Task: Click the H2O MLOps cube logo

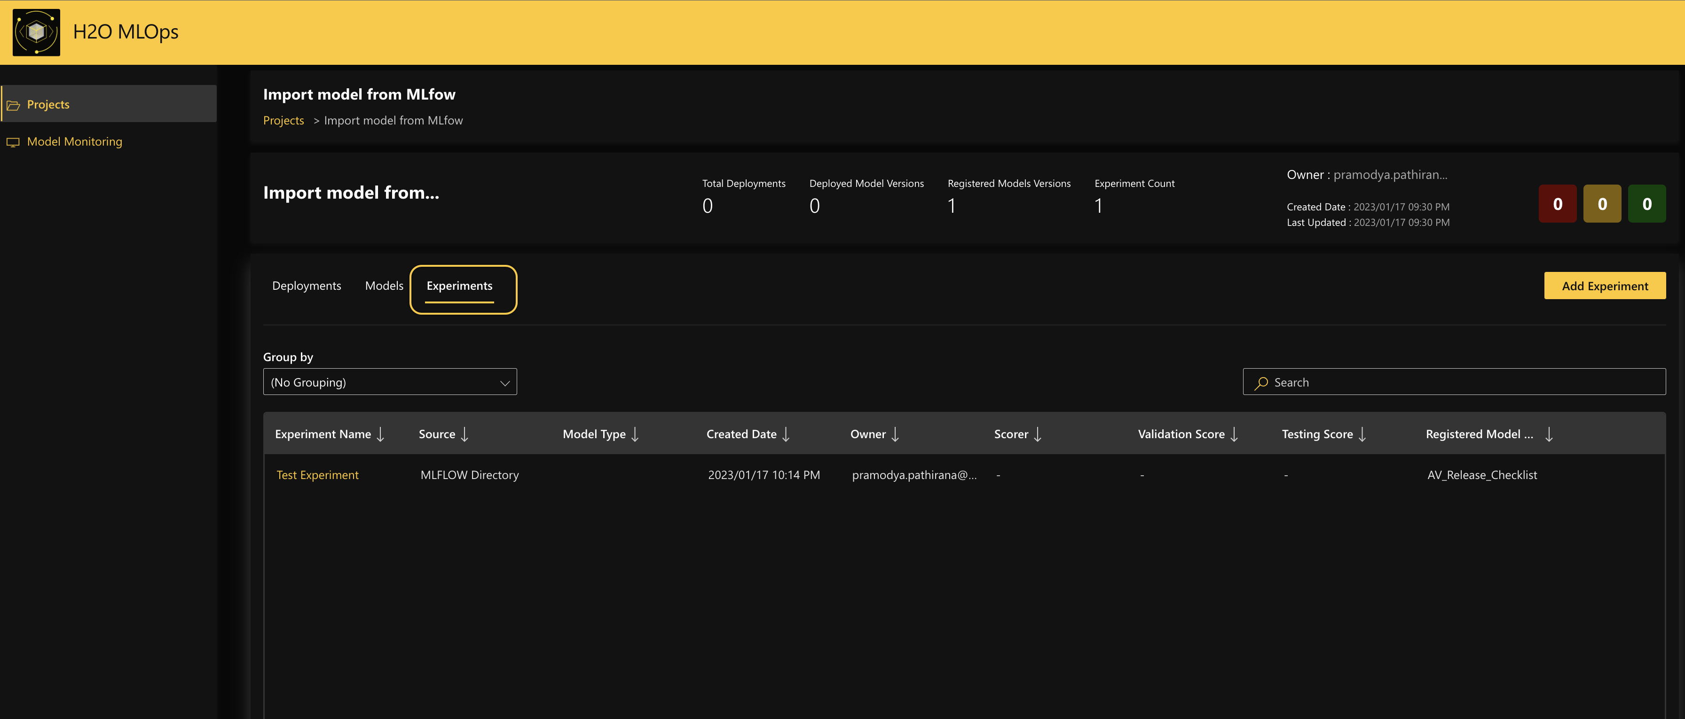Action: tap(37, 32)
